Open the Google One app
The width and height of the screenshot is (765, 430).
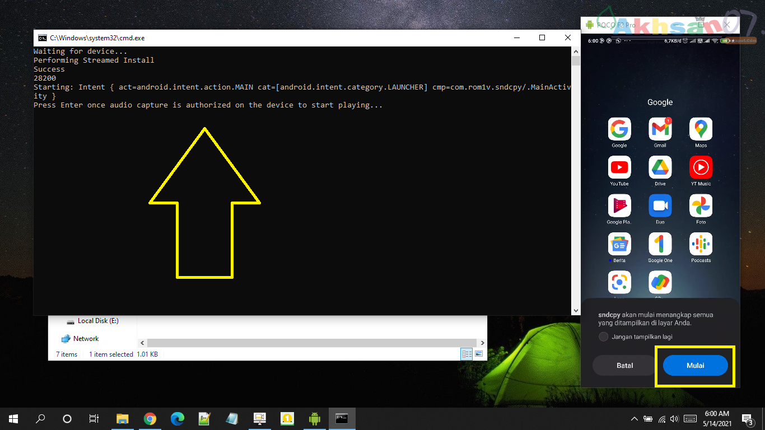[660, 244]
